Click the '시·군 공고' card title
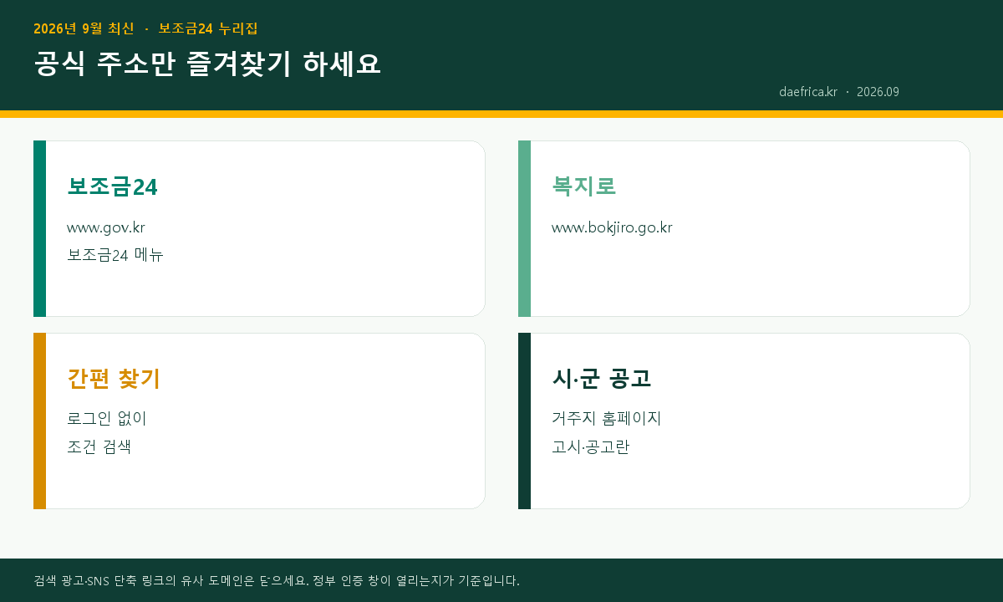 (x=602, y=378)
